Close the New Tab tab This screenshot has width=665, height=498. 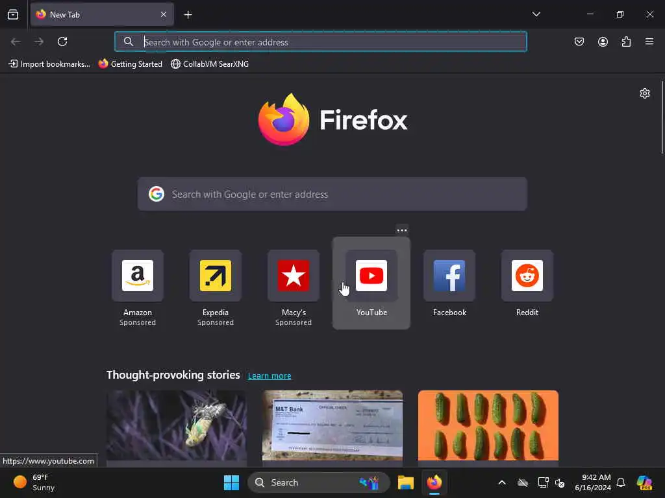[x=163, y=14]
